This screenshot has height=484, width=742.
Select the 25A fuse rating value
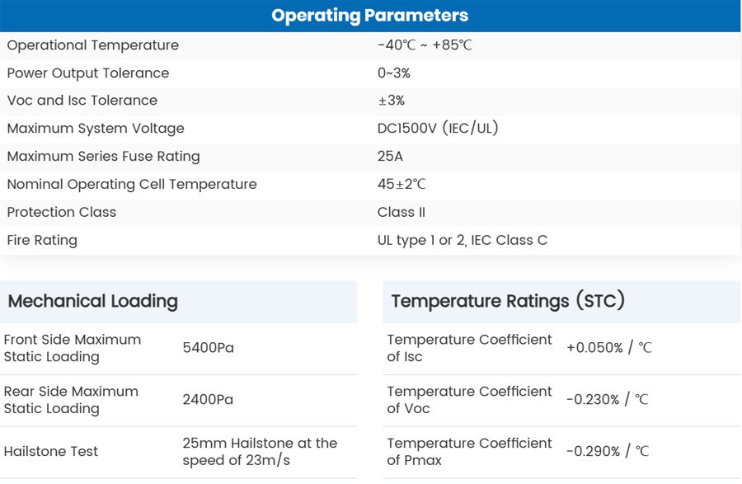click(x=390, y=157)
